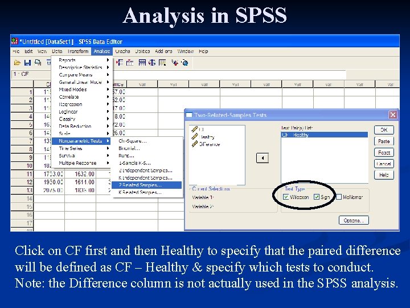Open the Survival menu entry
Screen dimensions: 410x308
pos(81,156)
